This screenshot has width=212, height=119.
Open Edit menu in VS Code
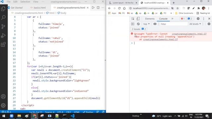pyautogui.click(x=15, y=2)
